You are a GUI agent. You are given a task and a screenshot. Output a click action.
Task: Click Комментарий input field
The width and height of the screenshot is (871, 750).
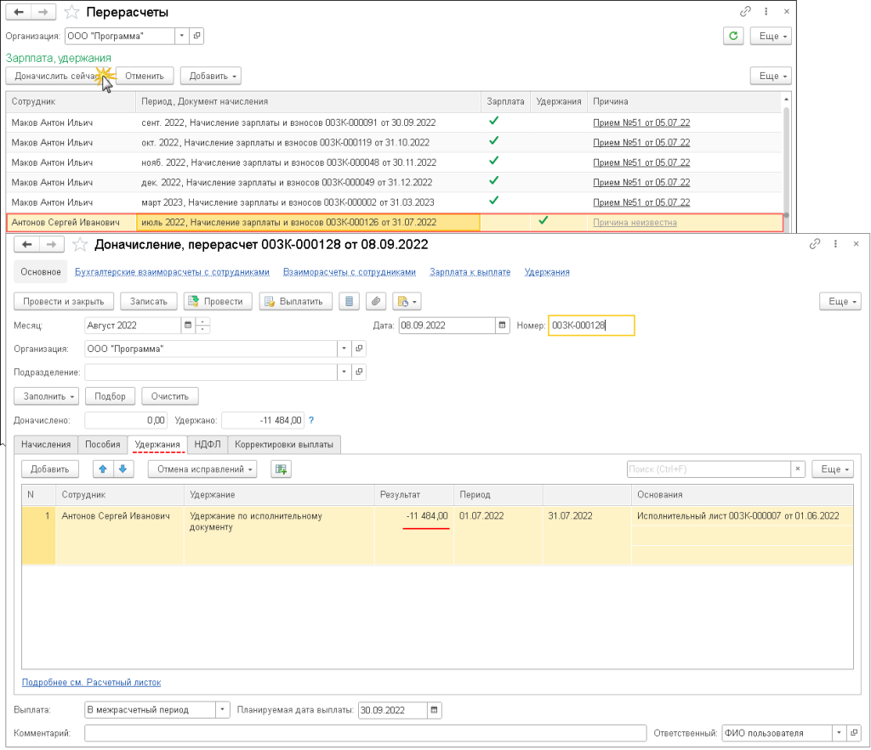[x=366, y=733]
